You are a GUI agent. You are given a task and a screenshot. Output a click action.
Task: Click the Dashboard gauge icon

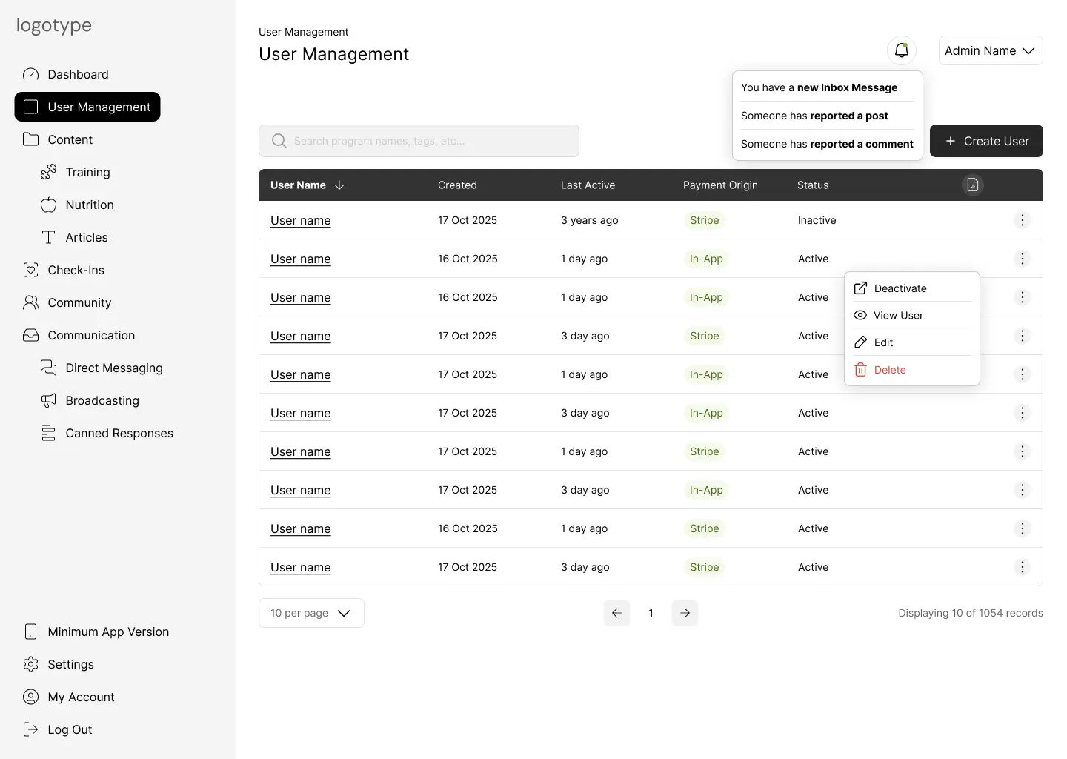tap(30, 74)
